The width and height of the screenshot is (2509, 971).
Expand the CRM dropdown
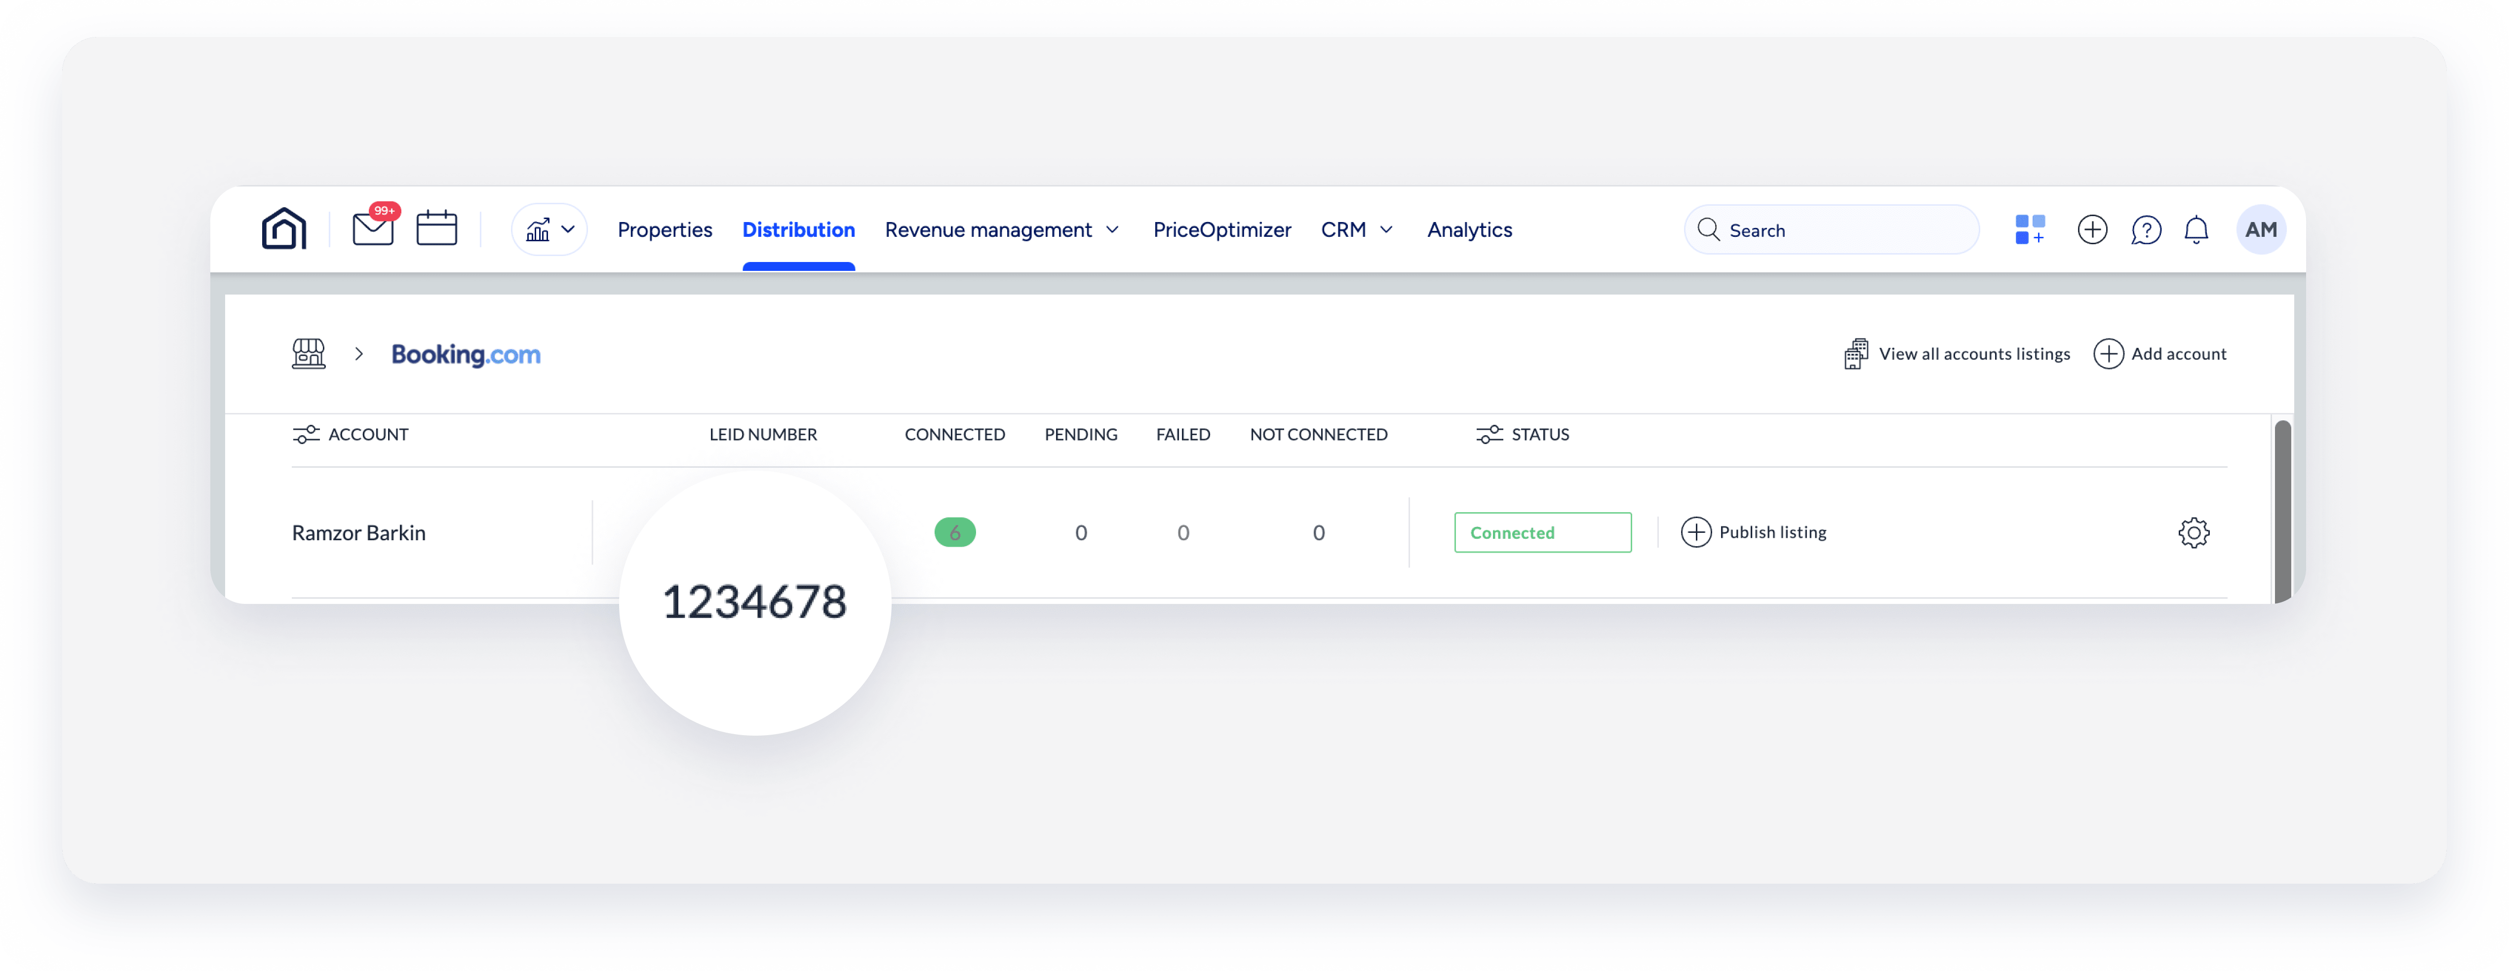(x=1357, y=229)
